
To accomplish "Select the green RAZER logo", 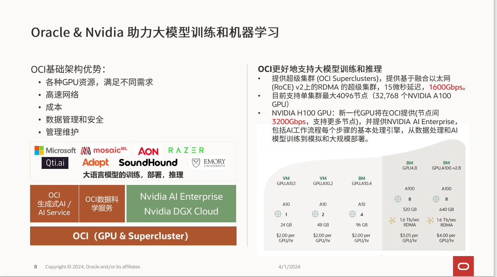I will 186,150.
